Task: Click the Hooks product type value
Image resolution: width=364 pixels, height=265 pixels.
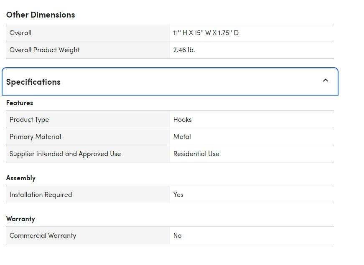Action: coord(182,119)
